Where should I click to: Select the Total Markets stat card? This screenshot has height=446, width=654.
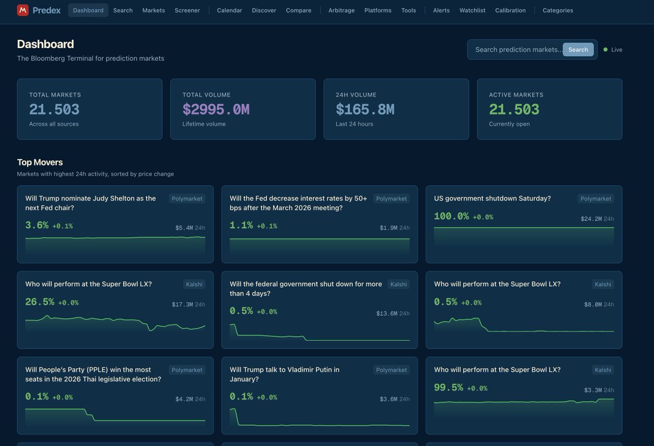(x=89, y=109)
